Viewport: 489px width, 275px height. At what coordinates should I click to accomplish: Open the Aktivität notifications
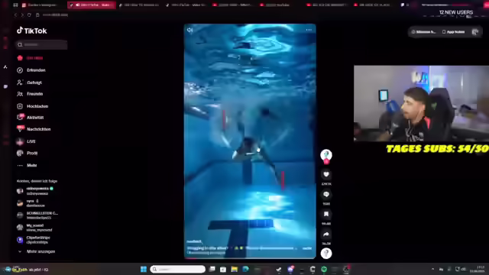click(x=31, y=118)
